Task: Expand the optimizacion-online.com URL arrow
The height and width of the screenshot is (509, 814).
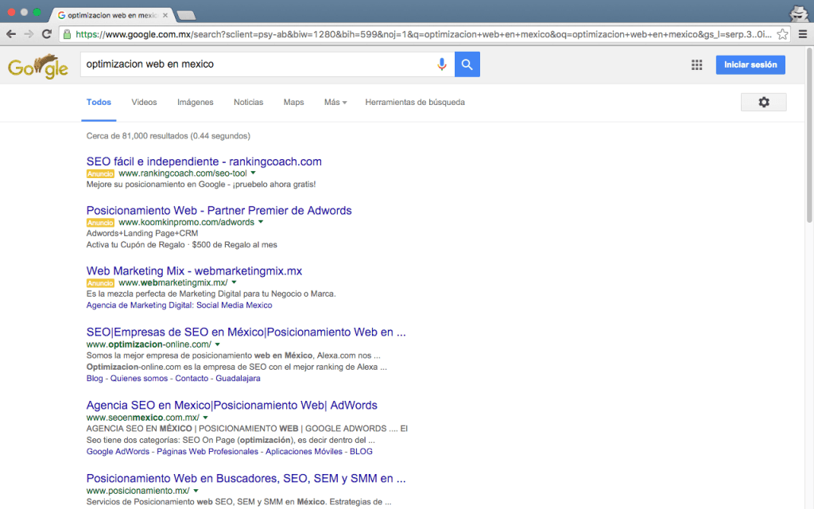Action: (218, 344)
